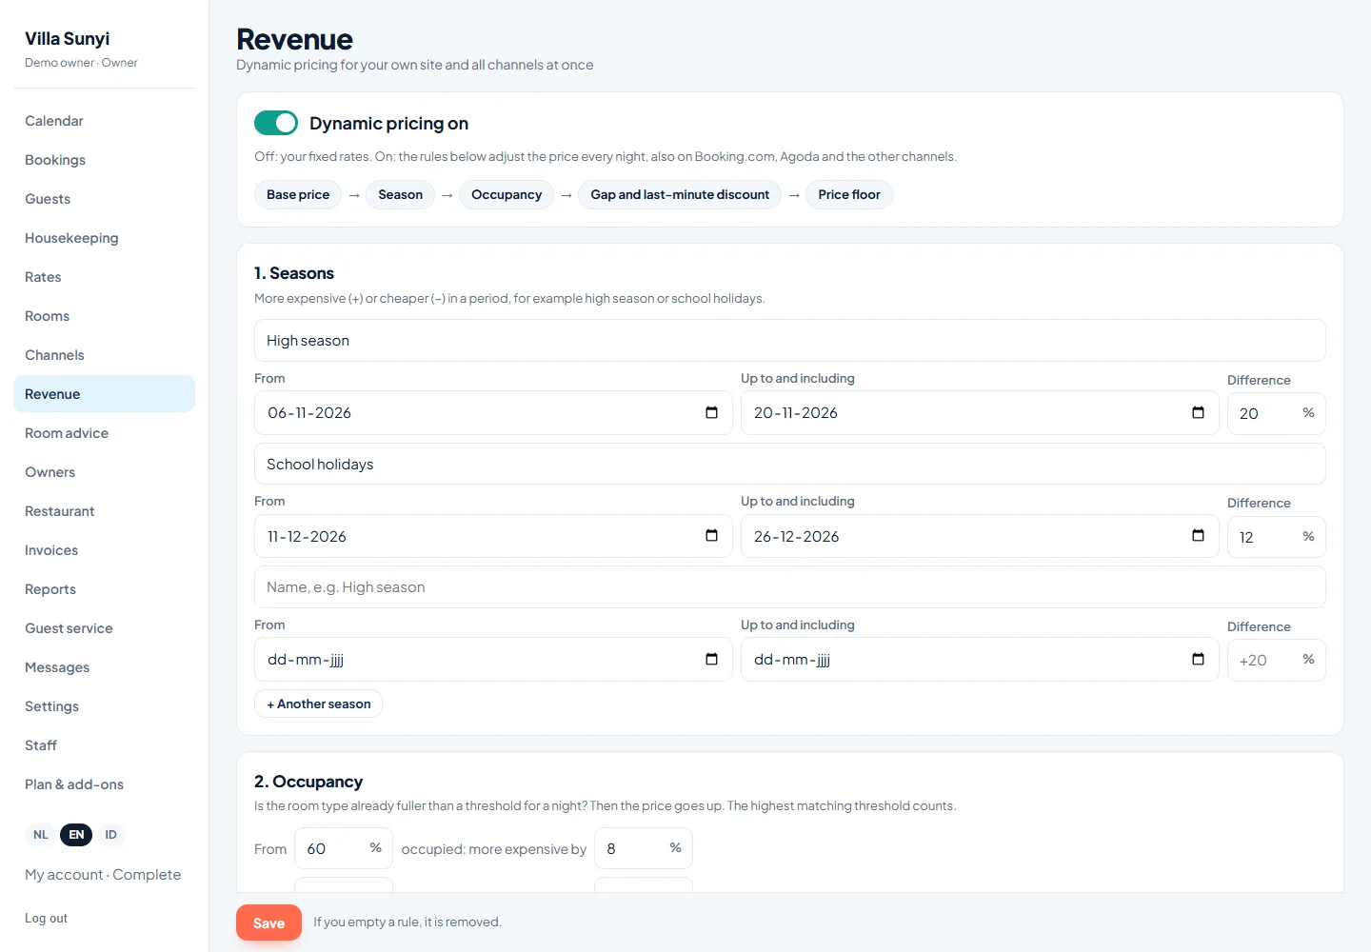This screenshot has height=952, width=1371.
Task: Switch language to NL
Action: point(41,835)
